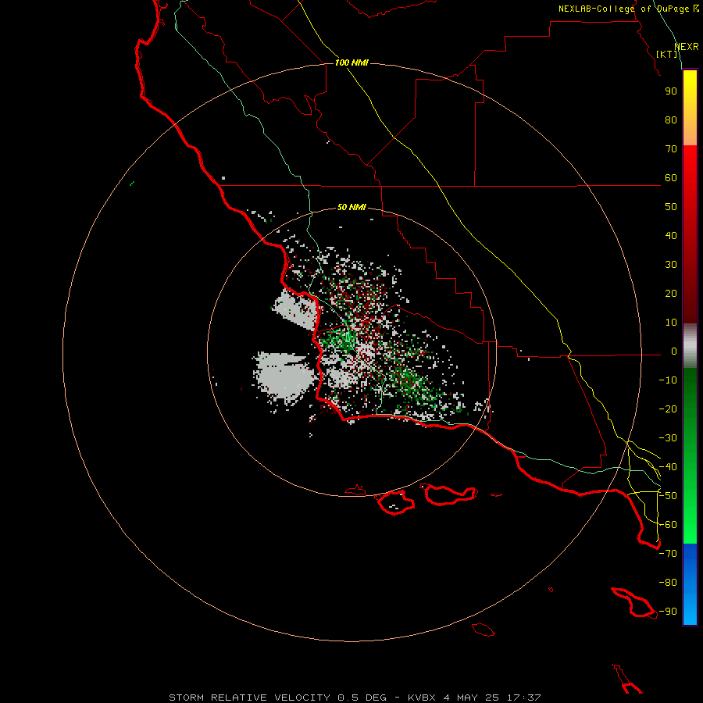
Task: Click the NEXR label at the top right
Action: [x=687, y=47]
